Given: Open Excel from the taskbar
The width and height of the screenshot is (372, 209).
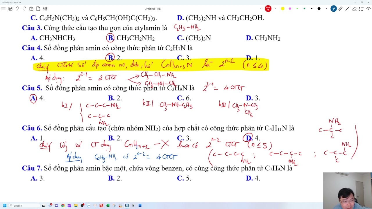Looking at the screenshot, I should coord(108,206).
